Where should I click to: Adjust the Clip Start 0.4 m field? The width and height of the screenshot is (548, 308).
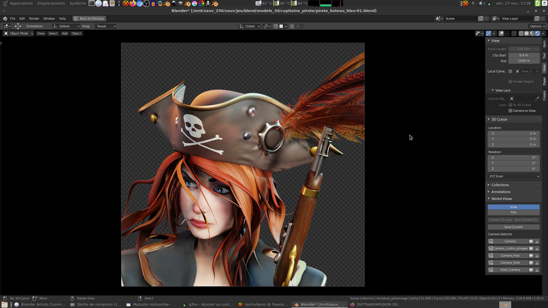(524, 55)
